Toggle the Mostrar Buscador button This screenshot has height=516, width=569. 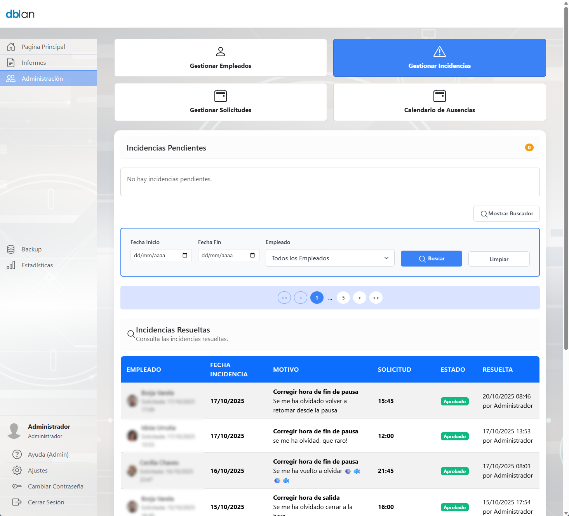[x=506, y=213]
